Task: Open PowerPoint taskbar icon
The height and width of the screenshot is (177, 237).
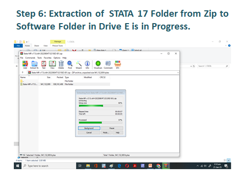Action: 151,166
